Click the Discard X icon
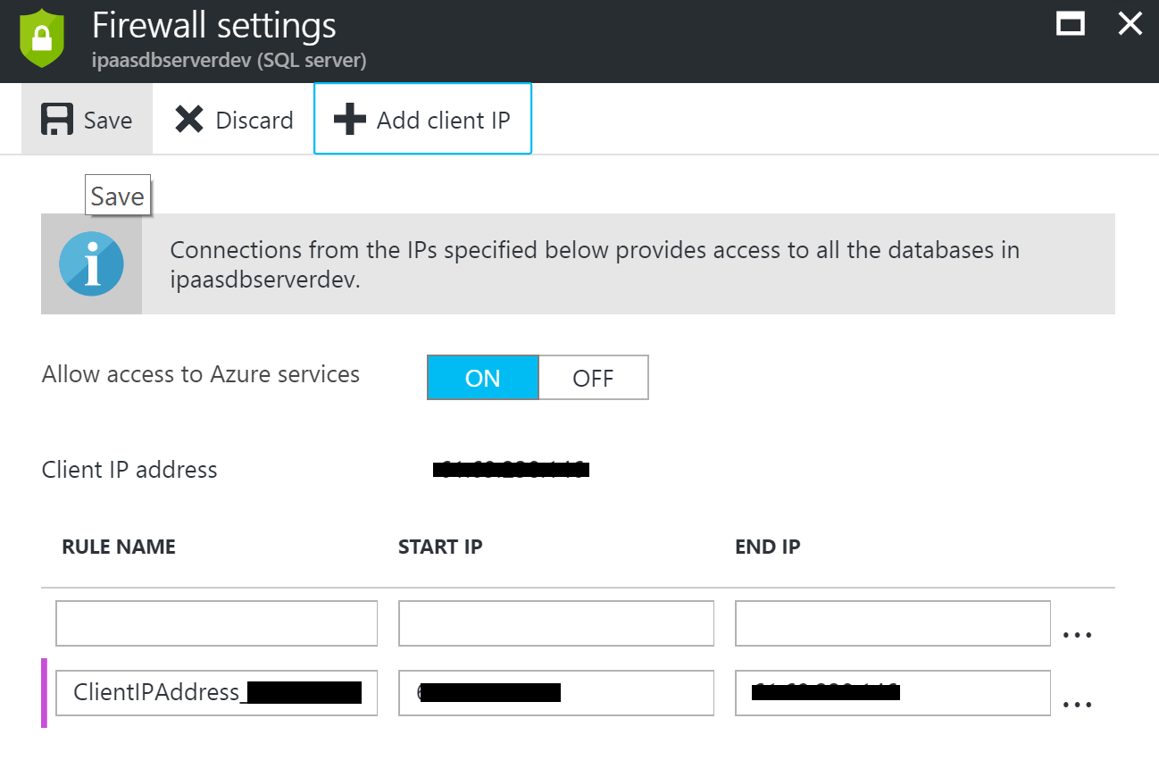The width and height of the screenshot is (1159, 777). (x=189, y=120)
